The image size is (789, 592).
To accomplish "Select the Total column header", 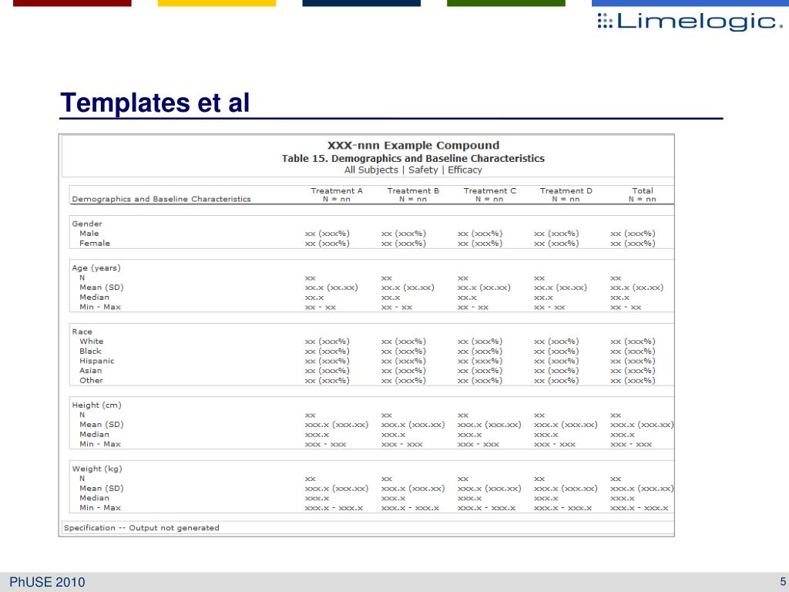I will pos(642,195).
